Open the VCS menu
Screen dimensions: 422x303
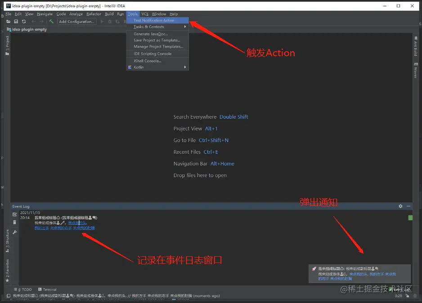[145, 14]
